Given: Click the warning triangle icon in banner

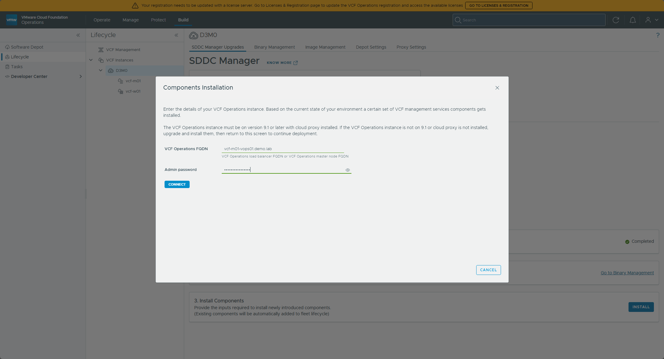Looking at the screenshot, I should tap(135, 6).
